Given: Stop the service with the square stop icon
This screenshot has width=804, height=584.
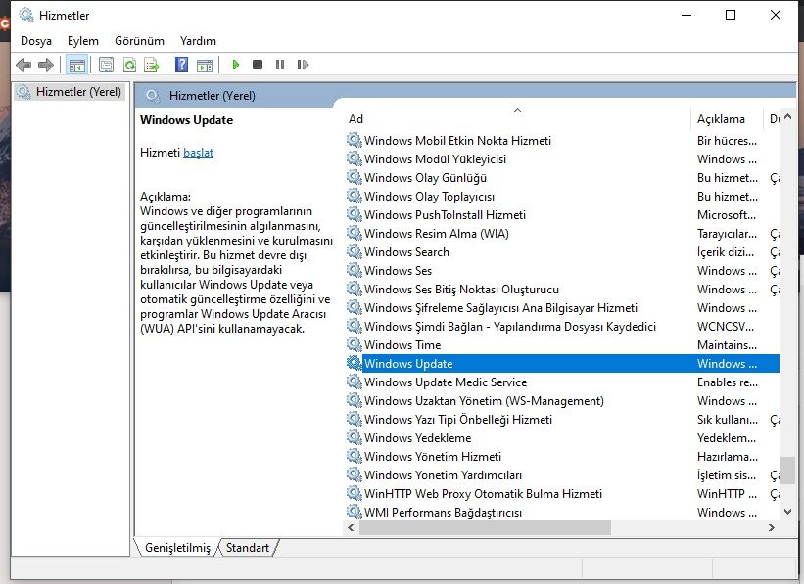Looking at the screenshot, I should 258,65.
